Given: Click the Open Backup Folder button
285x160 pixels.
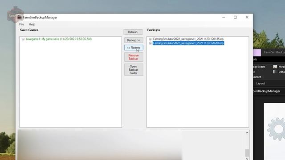Looking at the screenshot, I should click(x=134, y=70).
